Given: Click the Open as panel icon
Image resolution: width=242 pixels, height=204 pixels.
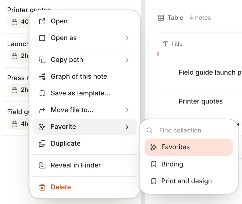Looking at the screenshot, I should coord(42,38).
